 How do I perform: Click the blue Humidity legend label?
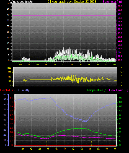click(24, 90)
